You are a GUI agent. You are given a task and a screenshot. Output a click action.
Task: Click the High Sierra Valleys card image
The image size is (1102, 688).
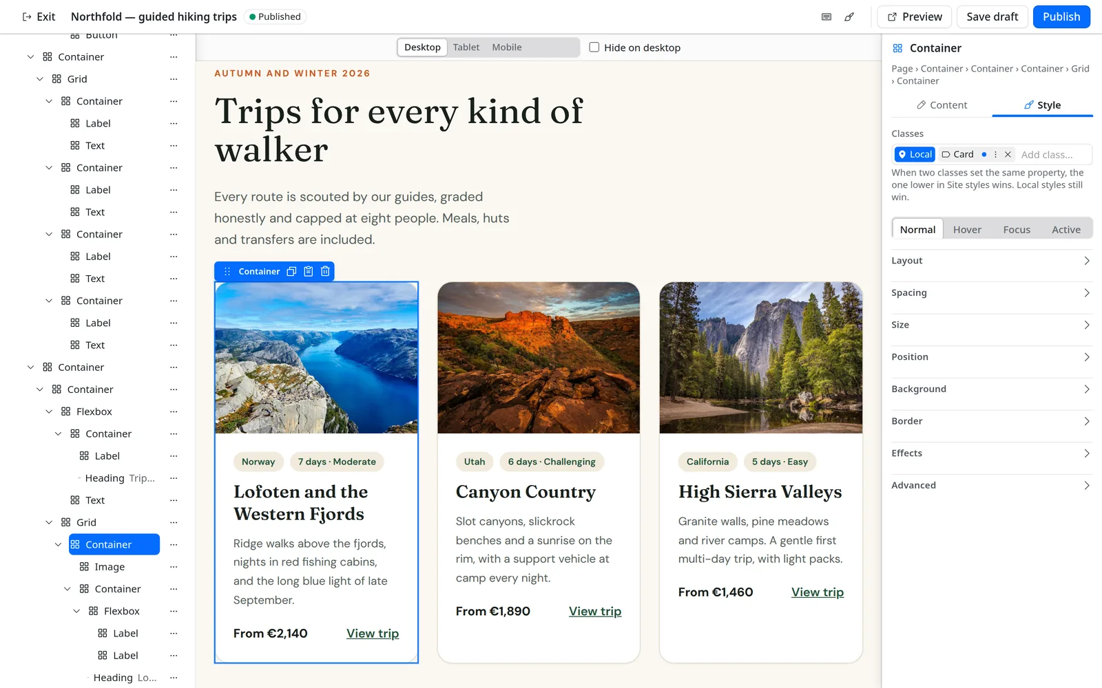click(760, 358)
